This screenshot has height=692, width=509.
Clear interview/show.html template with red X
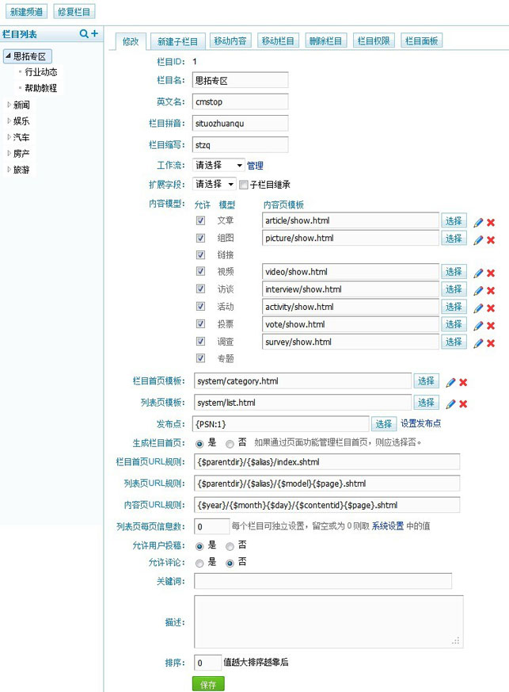point(491,291)
